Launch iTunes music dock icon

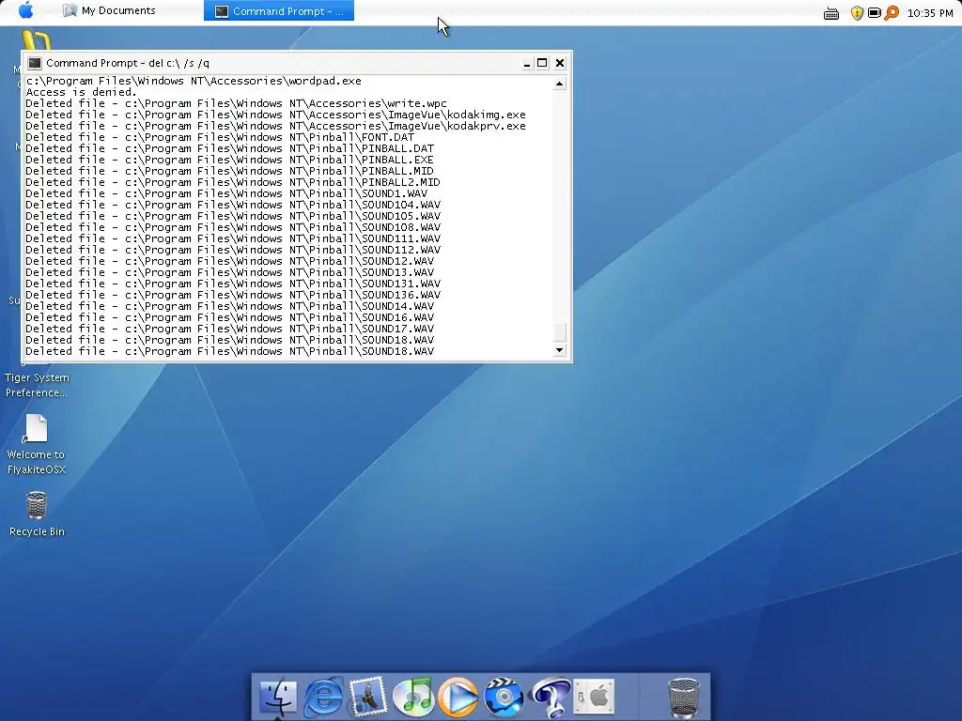[x=413, y=697]
